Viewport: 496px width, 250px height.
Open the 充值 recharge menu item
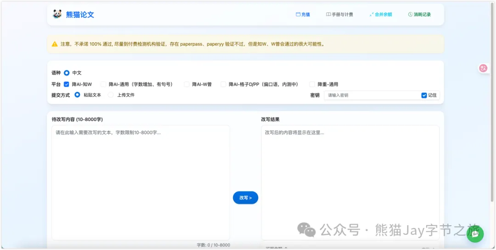[x=303, y=15]
